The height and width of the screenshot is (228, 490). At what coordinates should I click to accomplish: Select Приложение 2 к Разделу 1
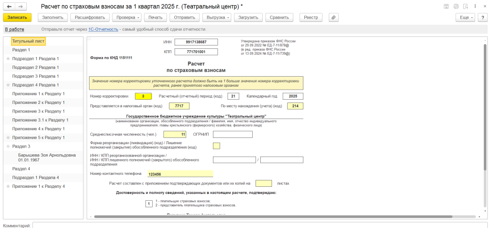[x=38, y=103]
